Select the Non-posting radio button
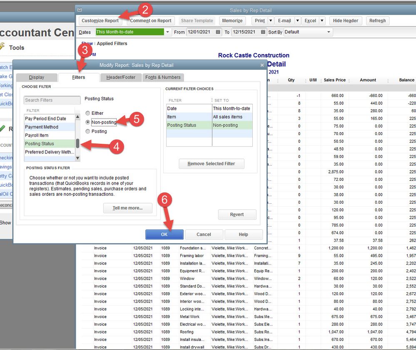The width and height of the screenshot is (416, 350). pos(87,122)
